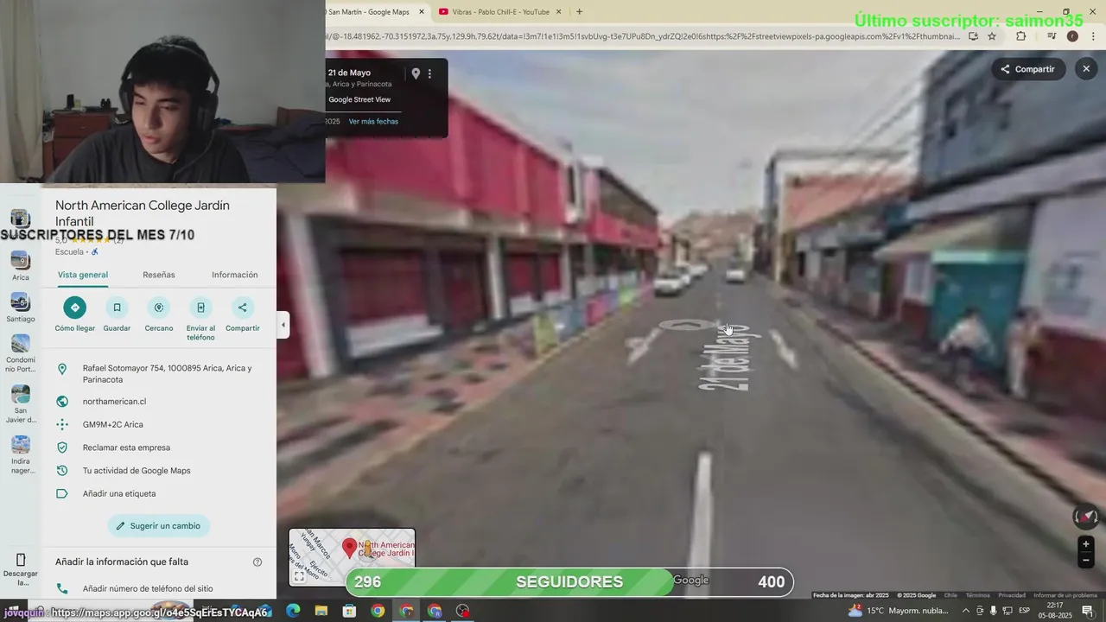Open San Javier recent item in sidebar
1106x622 pixels.
click(x=21, y=404)
